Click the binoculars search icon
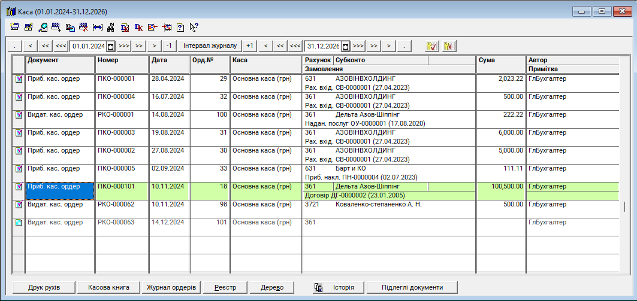The width and height of the screenshot is (637, 301). click(x=111, y=27)
